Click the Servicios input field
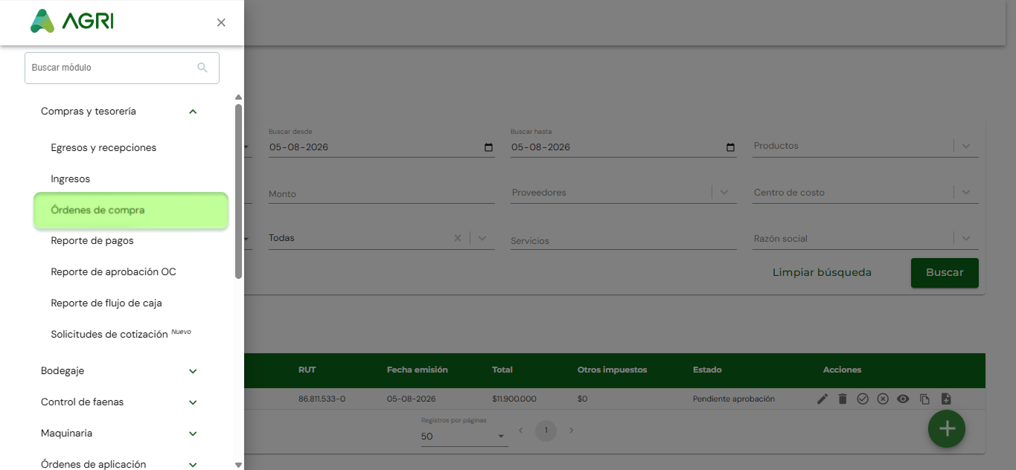Image resolution: width=1016 pixels, height=470 pixels. 623,240
